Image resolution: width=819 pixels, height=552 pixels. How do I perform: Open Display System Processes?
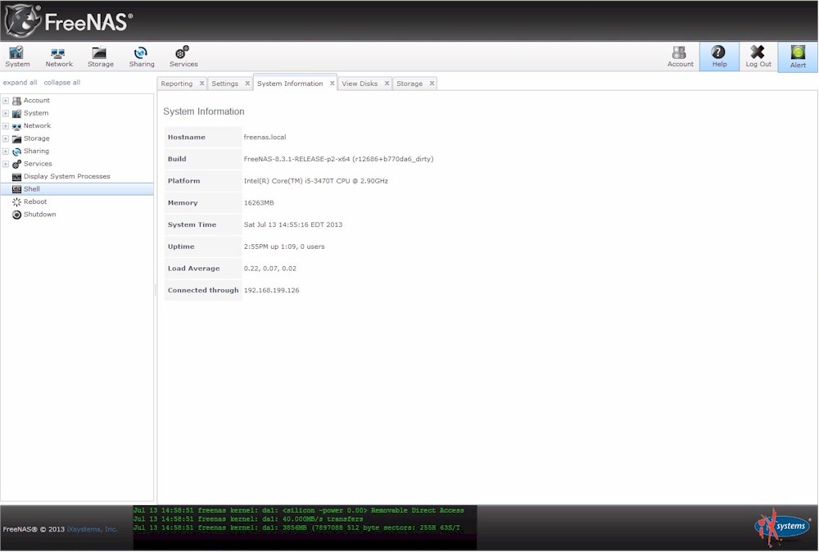coord(66,176)
